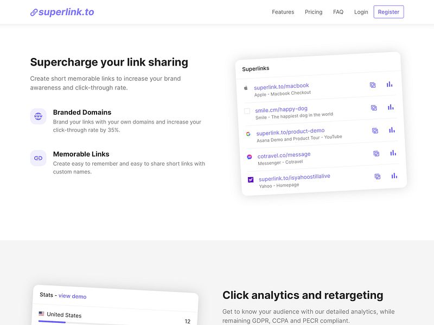
Task: Click the Google favicon beside product-demo link
Action: click(x=248, y=134)
